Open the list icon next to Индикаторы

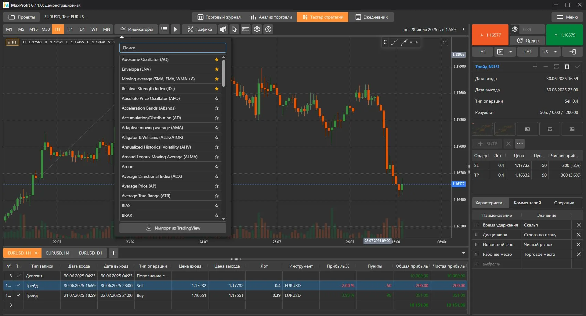164,29
